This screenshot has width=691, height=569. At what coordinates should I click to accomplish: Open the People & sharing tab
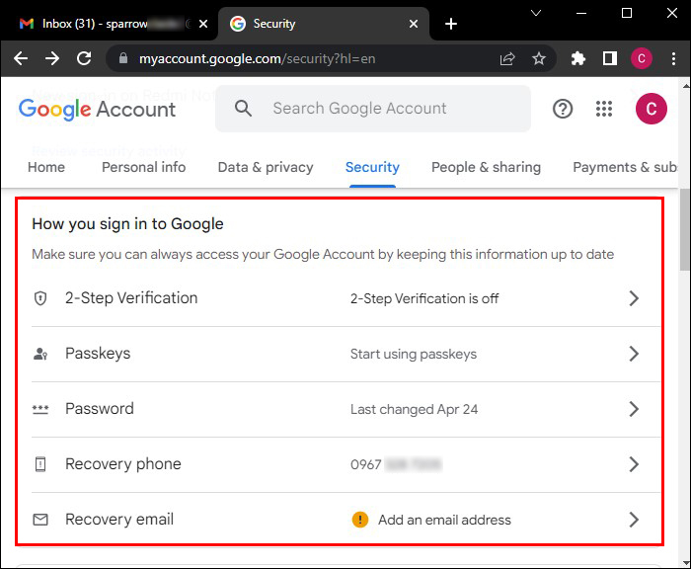(486, 167)
